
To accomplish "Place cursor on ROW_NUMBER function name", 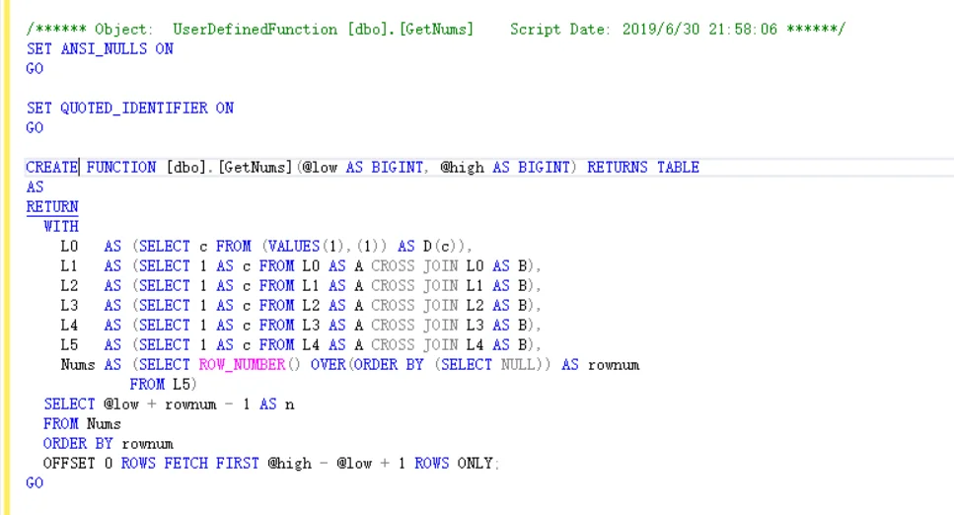I will pyautogui.click(x=242, y=365).
